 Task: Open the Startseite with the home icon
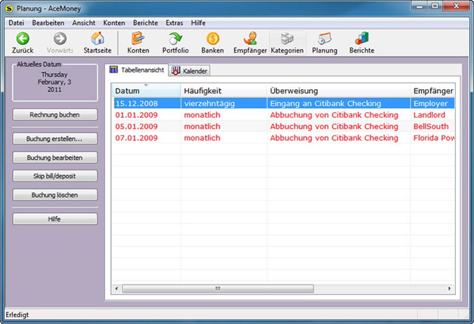click(x=98, y=42)
